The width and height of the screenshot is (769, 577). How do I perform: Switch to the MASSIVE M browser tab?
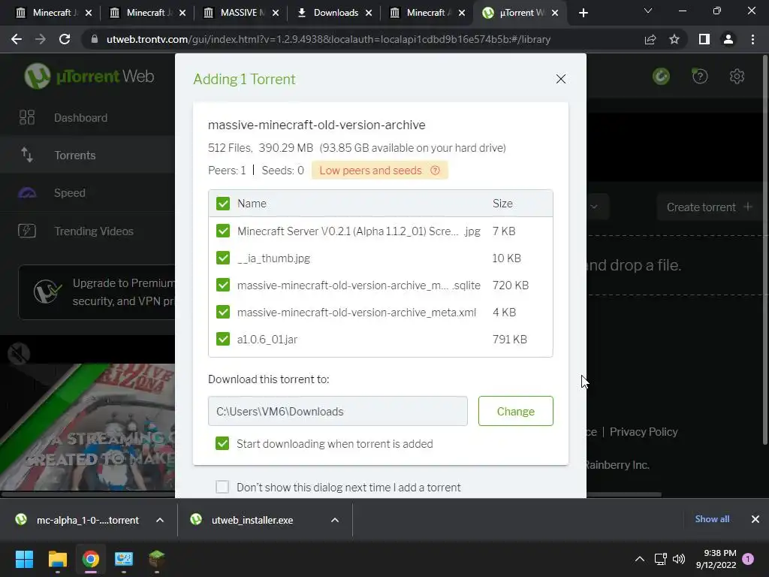[x=240, y=13]
